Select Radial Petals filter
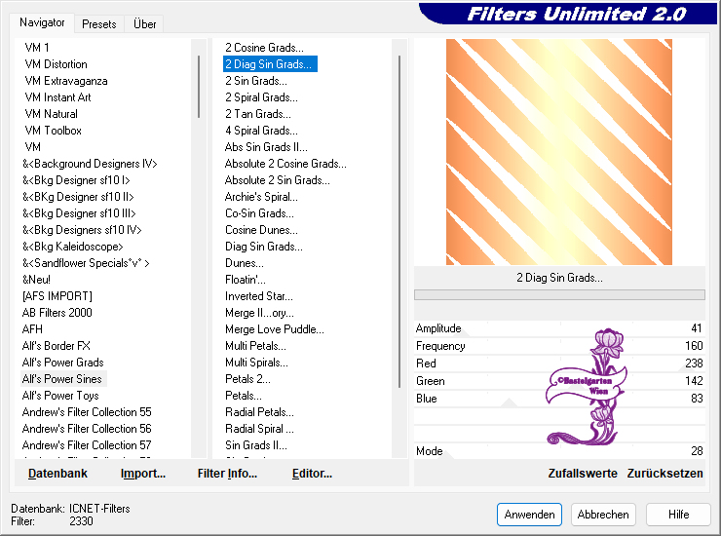 point(259,412)
